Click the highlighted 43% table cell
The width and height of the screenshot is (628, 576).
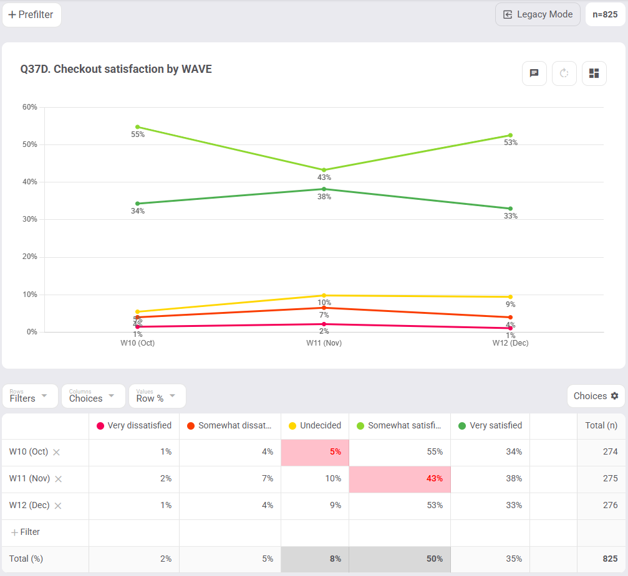pyautogui.click(x=400, y=479)
